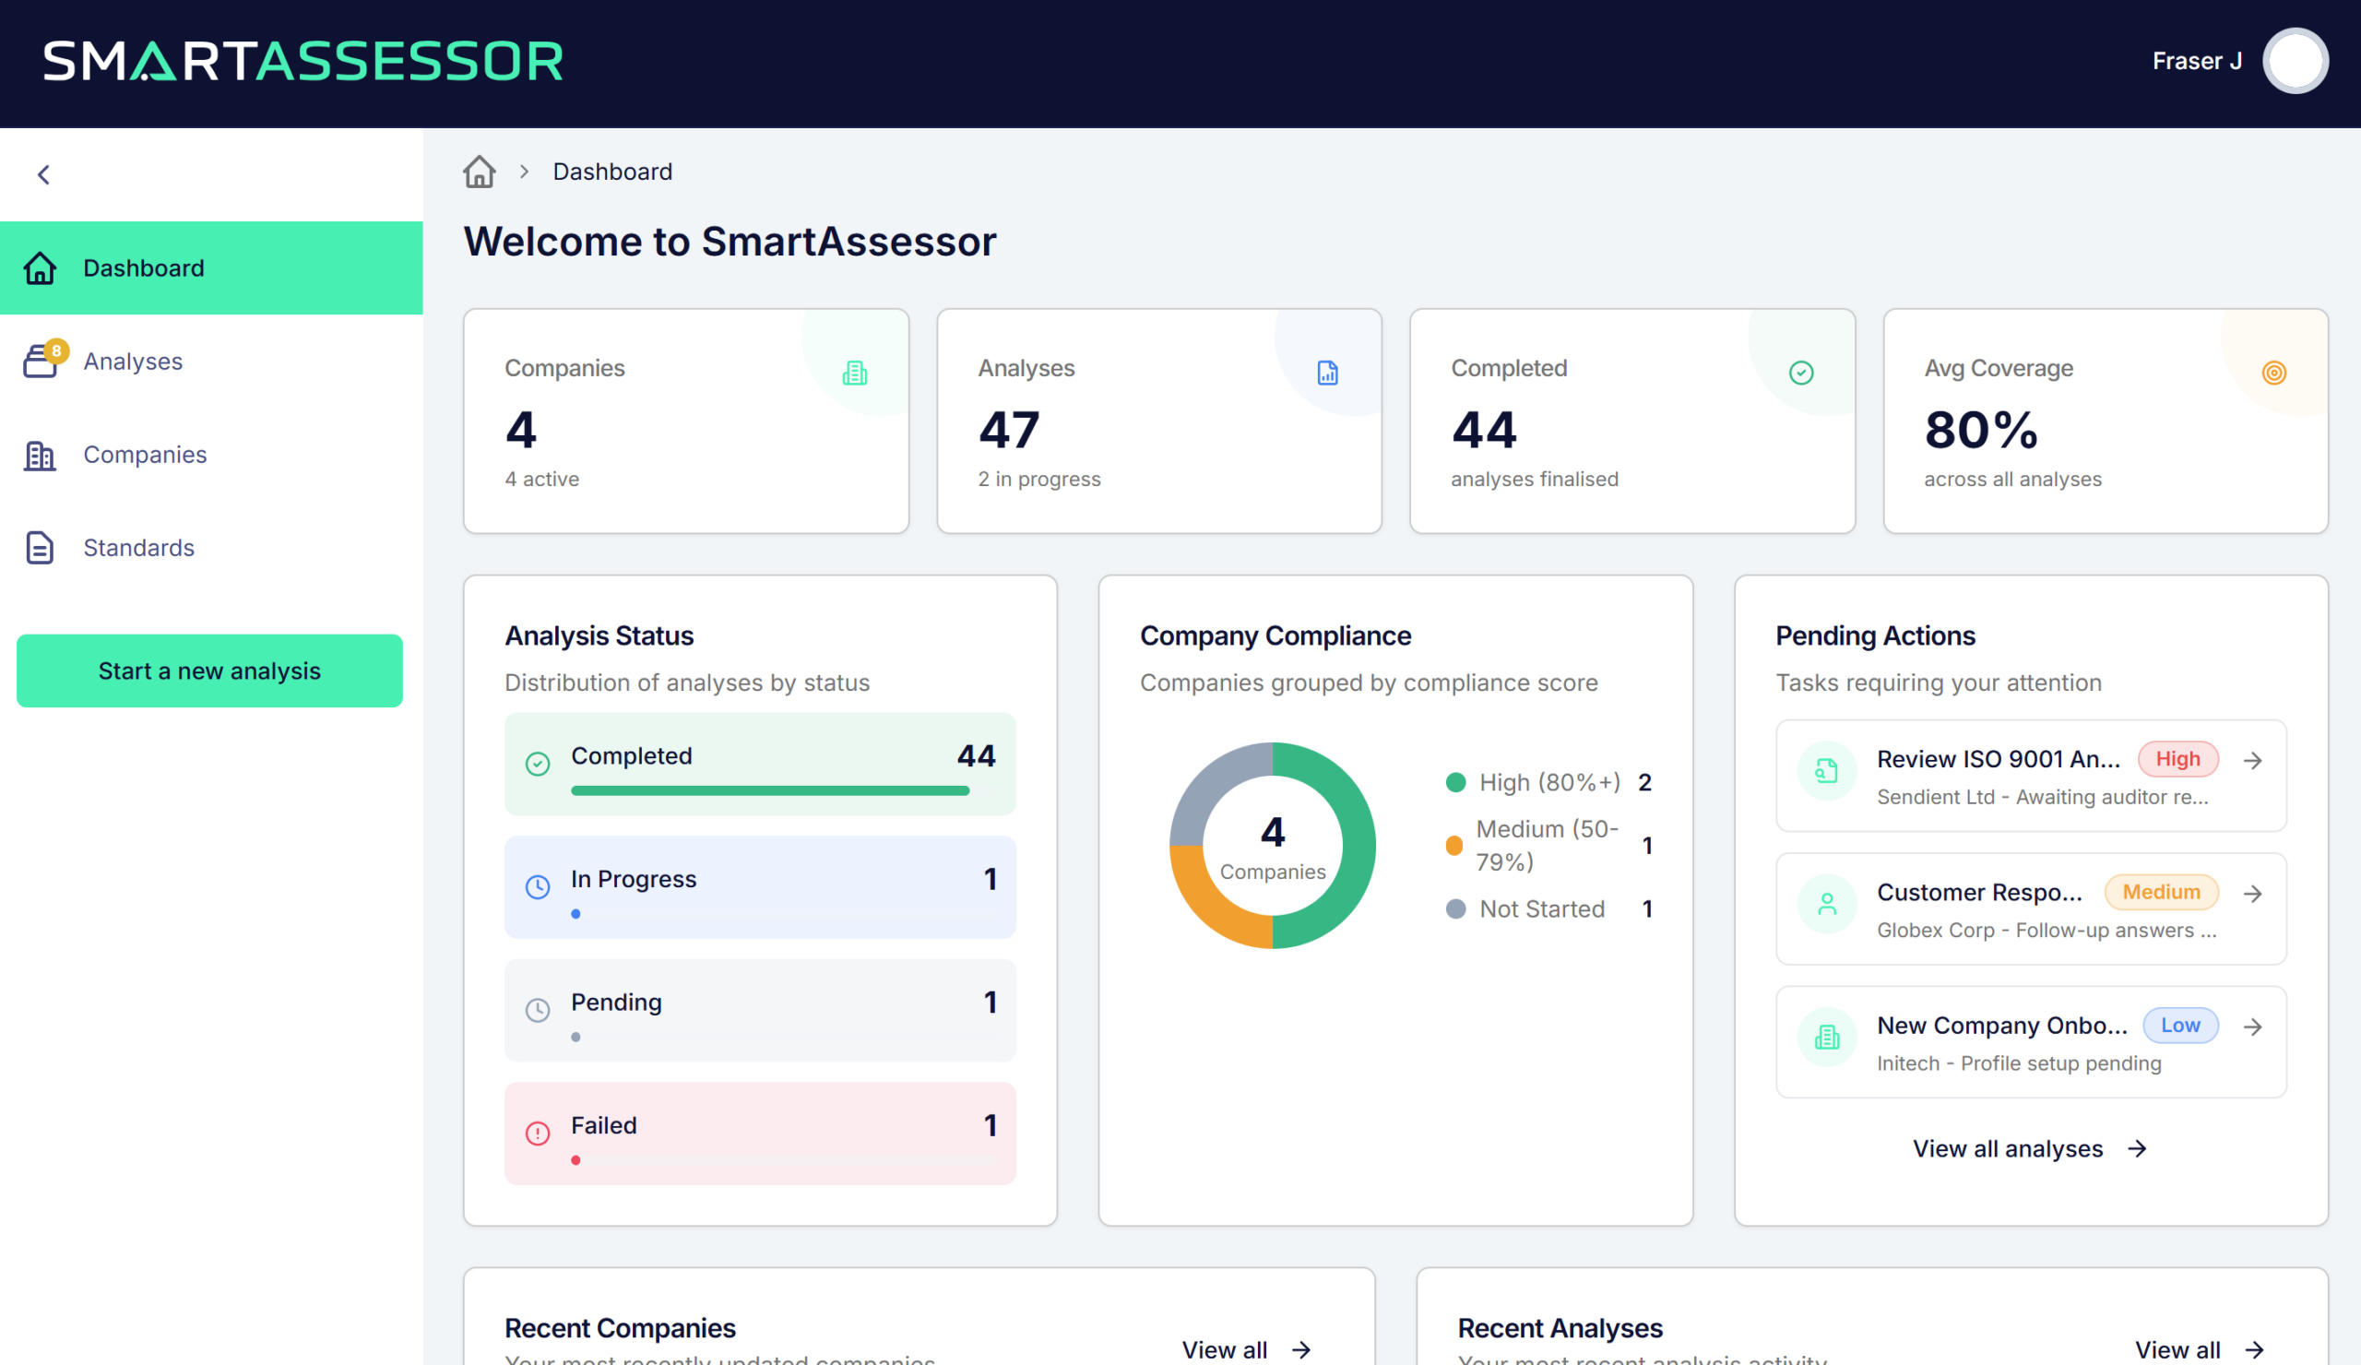
Task: Open the Companies menu item in the sidebar
Action: point(144,455)
